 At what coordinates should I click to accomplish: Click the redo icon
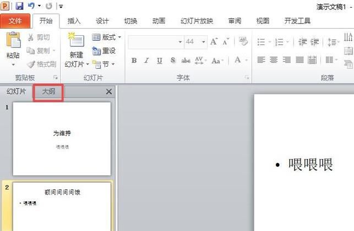[x=49, y=6]
